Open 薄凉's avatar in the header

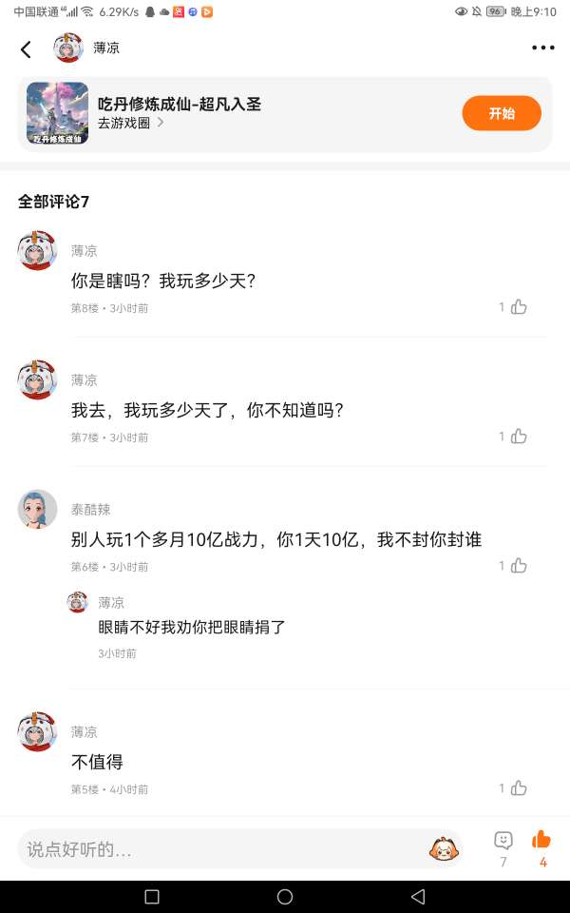coord(68,48)
